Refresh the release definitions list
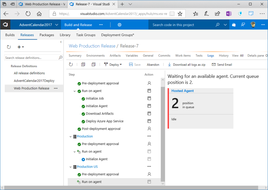 pos(9,47)
